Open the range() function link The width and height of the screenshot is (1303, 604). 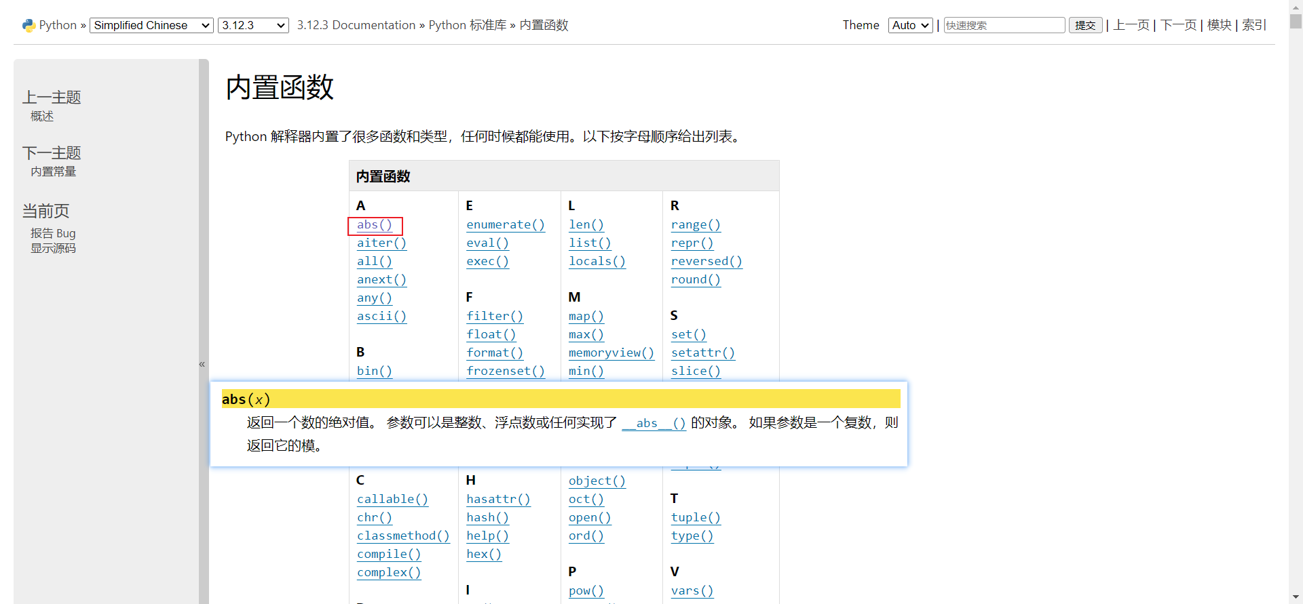click(x=696, y=225)
